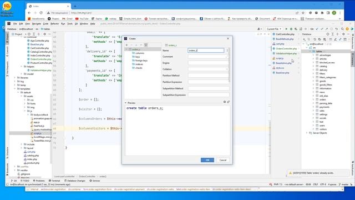
Task: Select foreign keys node in Create dialog
Action: click(141, 61)
